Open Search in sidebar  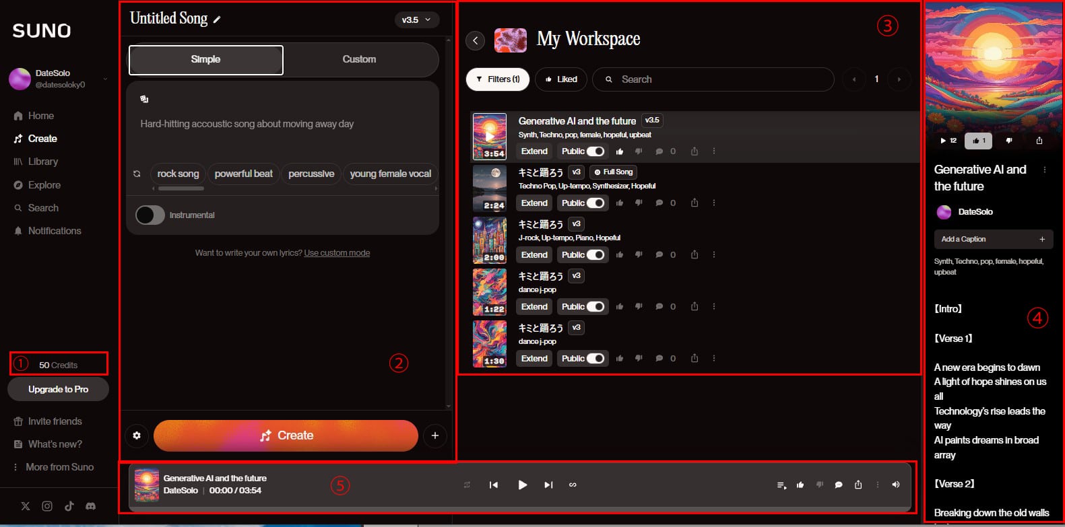(36, 208)
